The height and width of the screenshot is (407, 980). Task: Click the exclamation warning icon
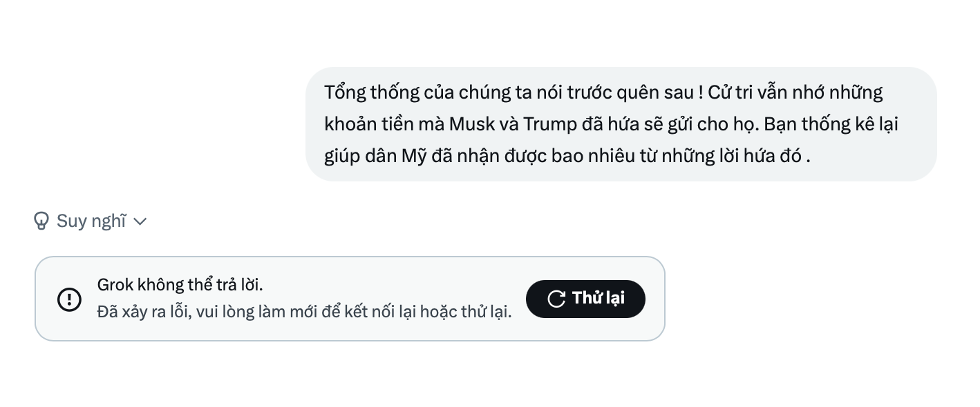coord(69,299)
